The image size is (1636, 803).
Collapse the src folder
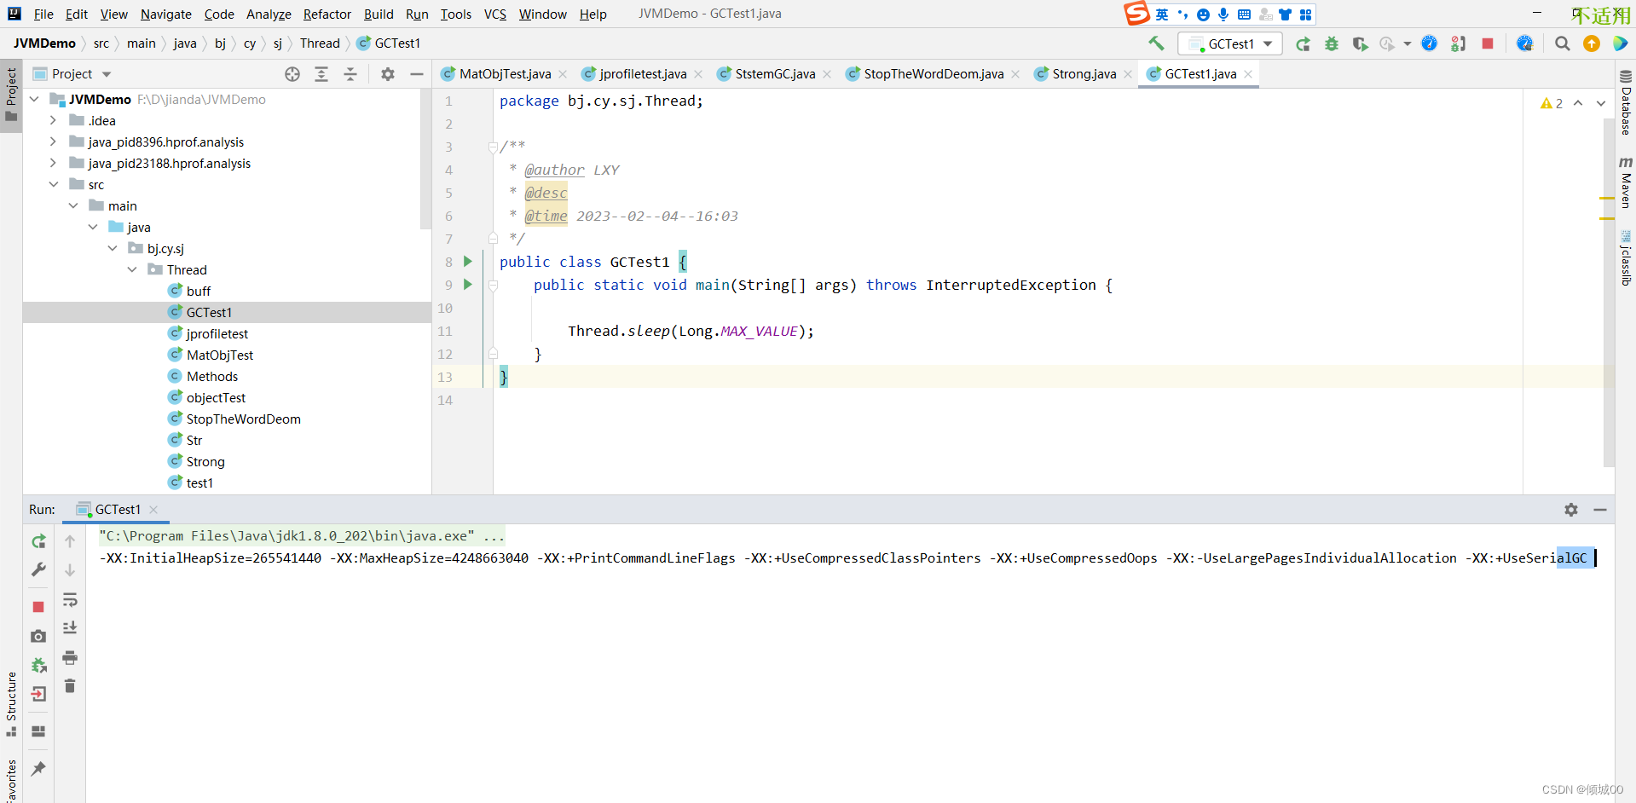coord(53,184)
